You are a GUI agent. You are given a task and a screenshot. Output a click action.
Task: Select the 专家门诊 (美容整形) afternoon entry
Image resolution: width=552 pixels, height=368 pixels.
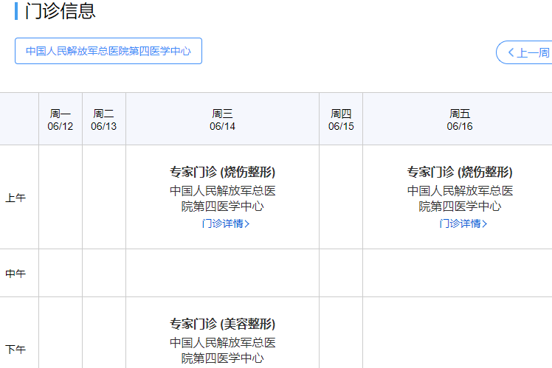click(x=222, y=324)
